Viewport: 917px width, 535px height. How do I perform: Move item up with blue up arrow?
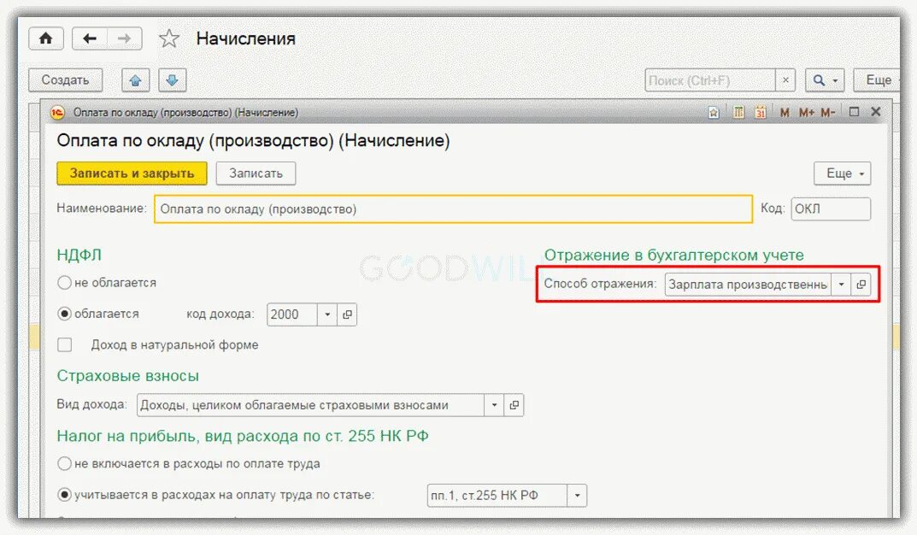pyautogui.click(x=136, y=80)
